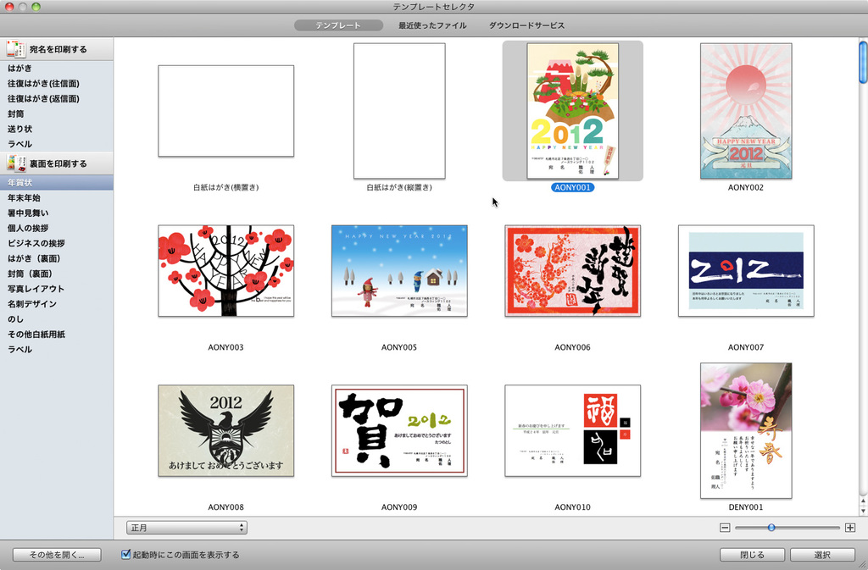Choose 写真レイアウト in sidebar list

pos(36,289)
